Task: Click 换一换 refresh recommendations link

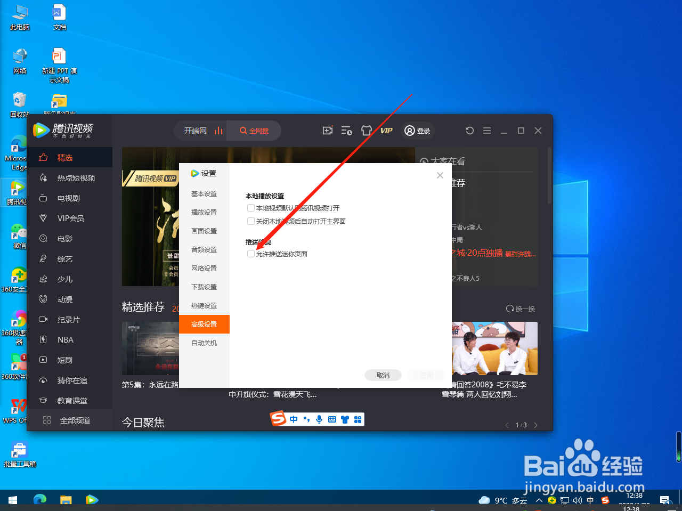Action: click(x=521, y=309)
